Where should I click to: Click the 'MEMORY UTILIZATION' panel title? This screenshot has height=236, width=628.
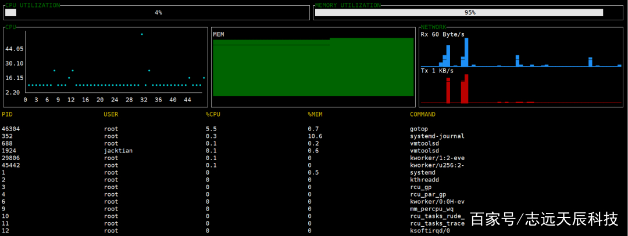(348, 5)
